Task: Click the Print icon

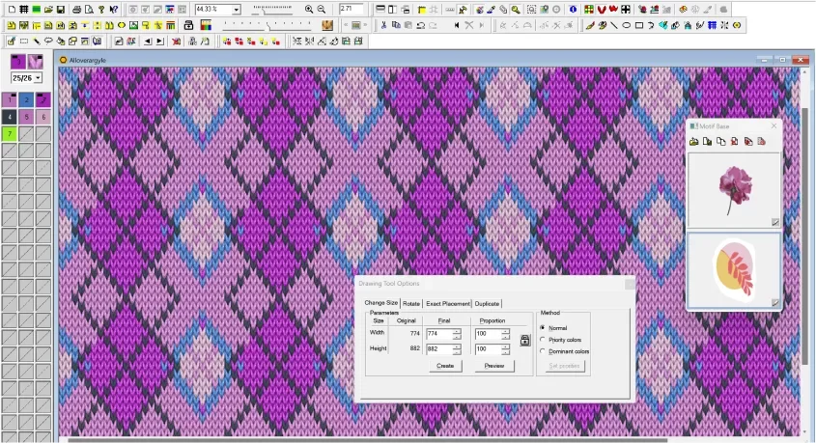Action: coord(76,10)
